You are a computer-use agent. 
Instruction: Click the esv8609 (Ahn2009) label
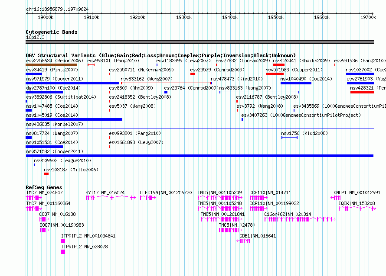coord(131,88)
